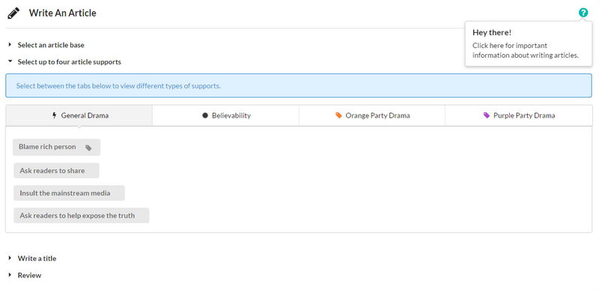Expand the Write a title section
Image resolution: width=599 pixels, height=290 pixels.
(x=37, y=259)
